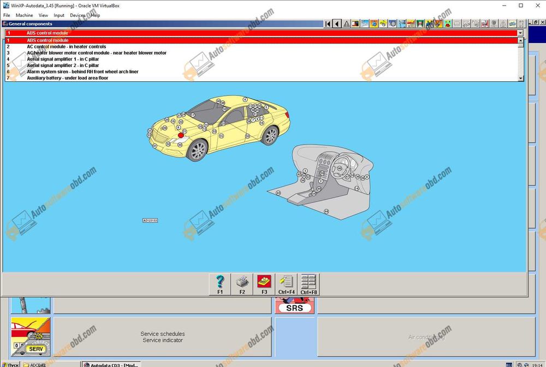This screenshot has height=367, width=546.
Task: Click the component list scroll up arrow
Action: coord(520,40)
